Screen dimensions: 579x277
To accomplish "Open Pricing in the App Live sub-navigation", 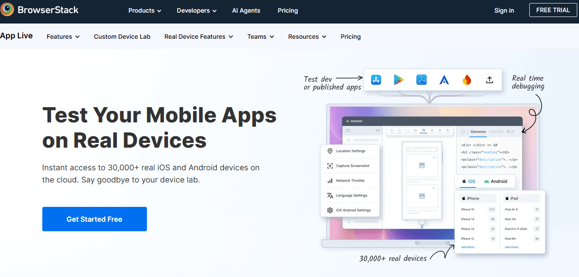I will coord(351,37).
